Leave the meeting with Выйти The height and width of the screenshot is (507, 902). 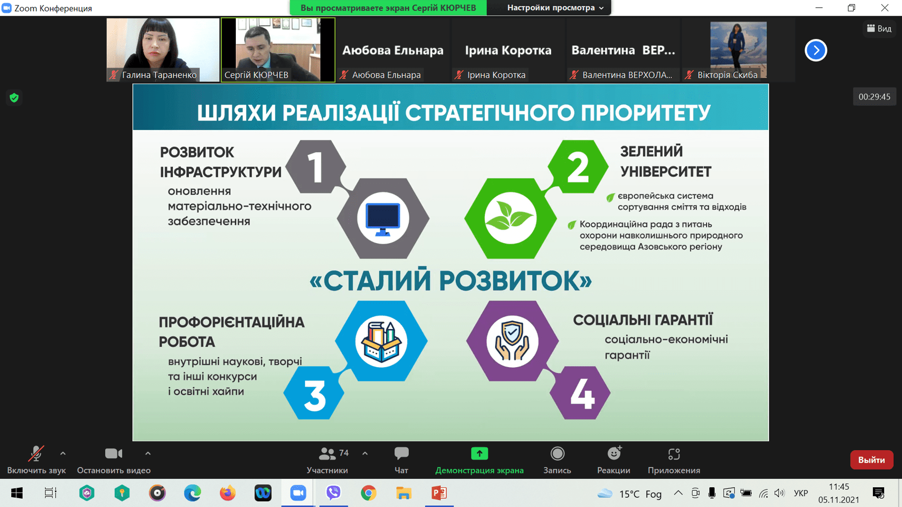coord(871,460)
